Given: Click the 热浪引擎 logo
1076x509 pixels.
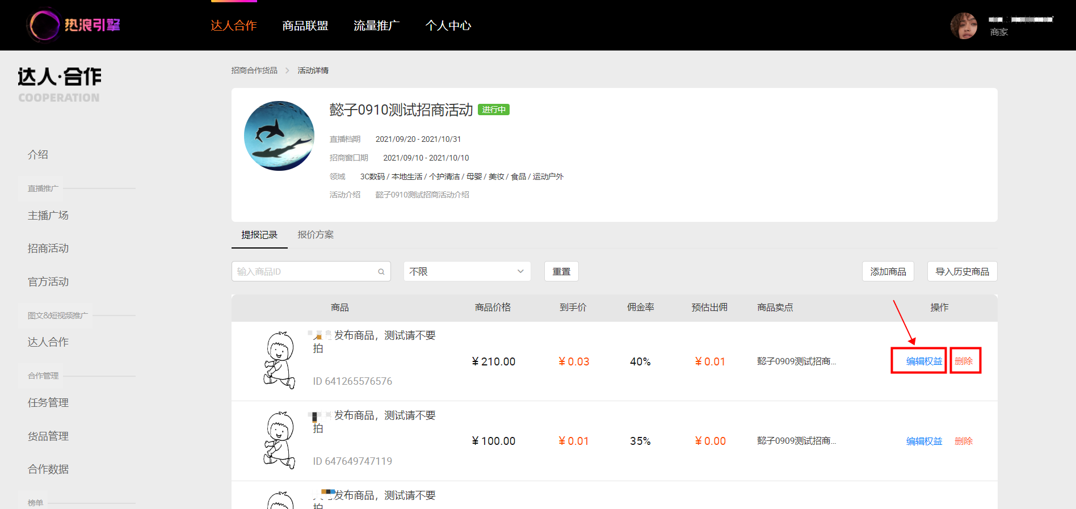Looking at the screenshot, I should [x=74, y=25].
